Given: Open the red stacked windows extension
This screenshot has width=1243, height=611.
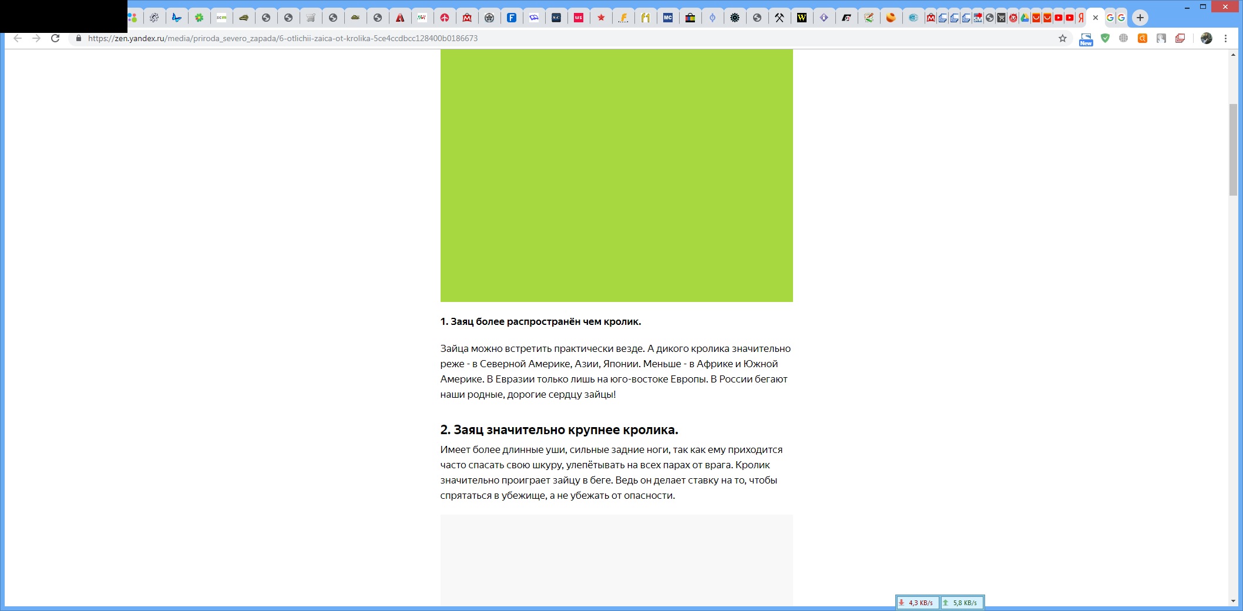Looking at the screenshot, I should click(x=1180, y=38).
